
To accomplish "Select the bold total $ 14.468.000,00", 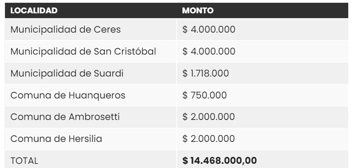I will click(219, 160).
